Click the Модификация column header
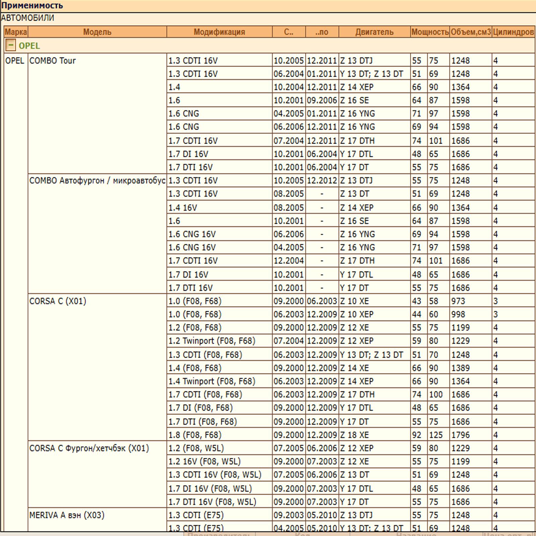 [x=219, y=32]
